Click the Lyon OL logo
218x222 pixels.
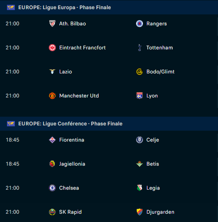pyautogui.click(x=140, y=96)
